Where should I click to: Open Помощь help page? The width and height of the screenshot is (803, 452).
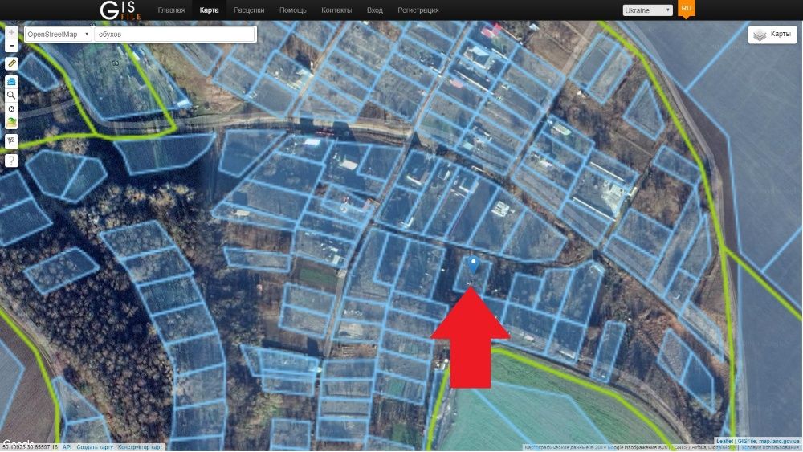(x=293, y=10)
